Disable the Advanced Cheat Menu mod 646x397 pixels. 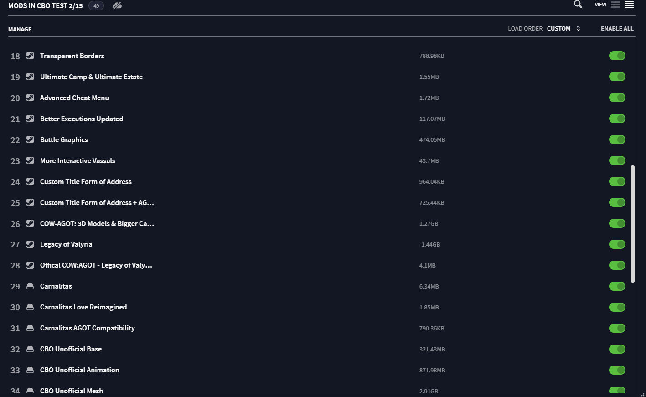(x=617, y=98)
